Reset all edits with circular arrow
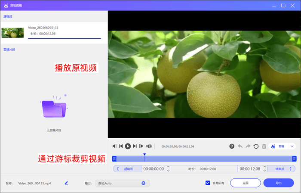Viewport: 301px width, 193px height. click(256, 146)
